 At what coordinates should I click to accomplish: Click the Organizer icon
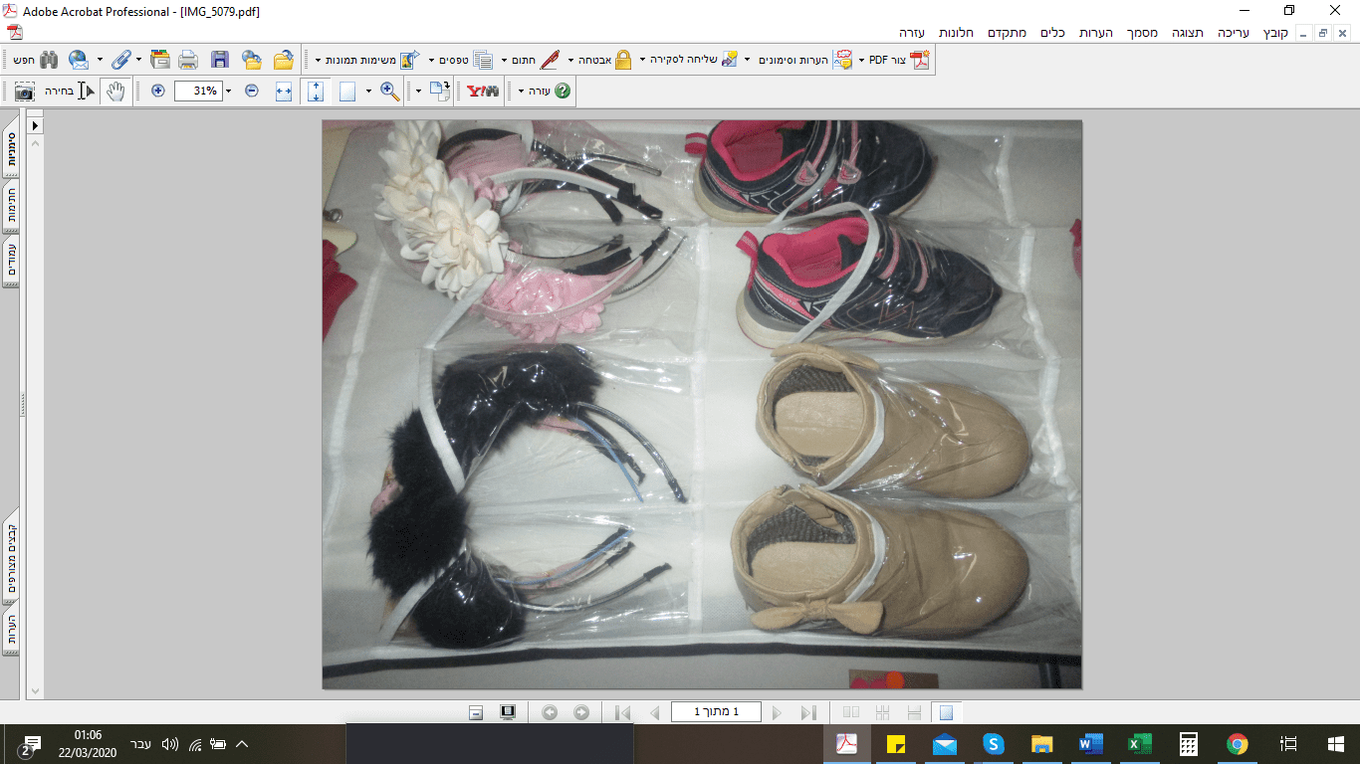(159, 60)
